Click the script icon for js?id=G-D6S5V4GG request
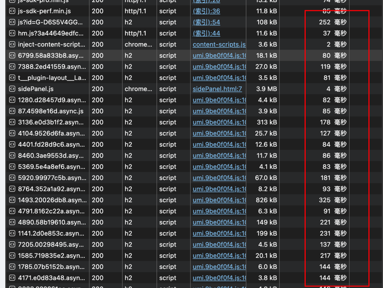 pos(12,22)
